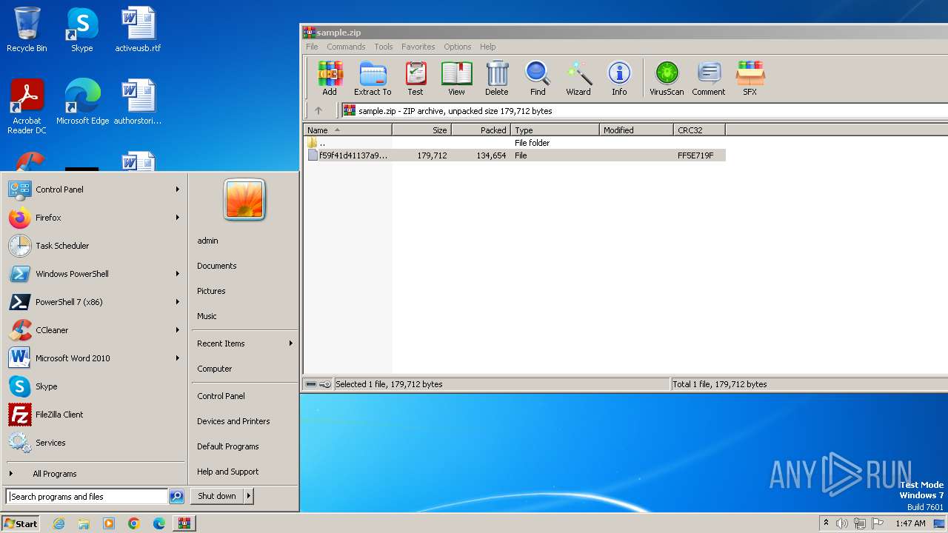Open the Wizard tool

pos(578,78)
